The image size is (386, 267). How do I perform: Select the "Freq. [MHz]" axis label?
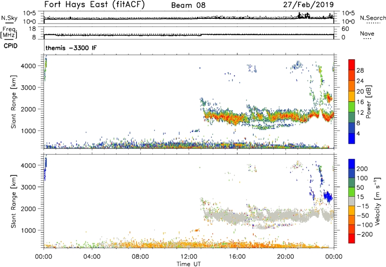point(9,32)
